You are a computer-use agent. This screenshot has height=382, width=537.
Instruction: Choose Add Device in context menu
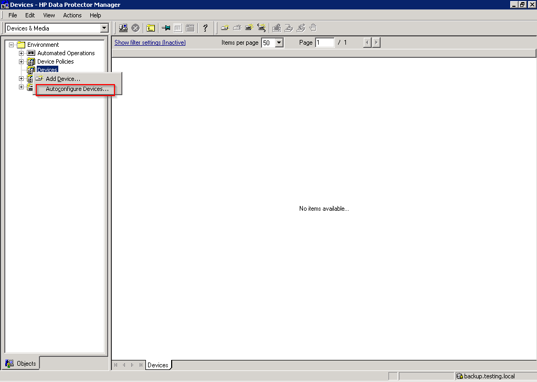click(x=63, y=79)
